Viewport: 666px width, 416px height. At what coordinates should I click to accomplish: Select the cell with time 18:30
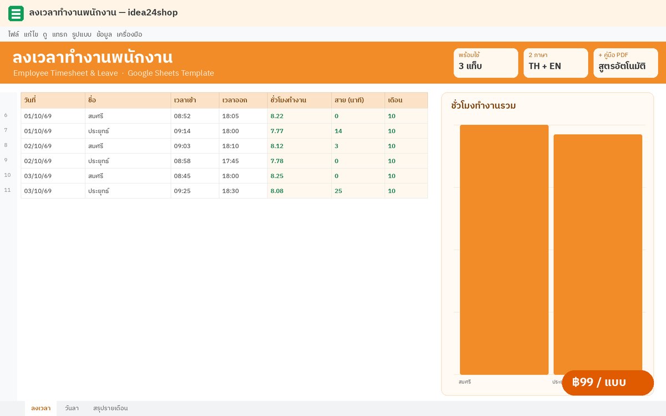(243, 191)
